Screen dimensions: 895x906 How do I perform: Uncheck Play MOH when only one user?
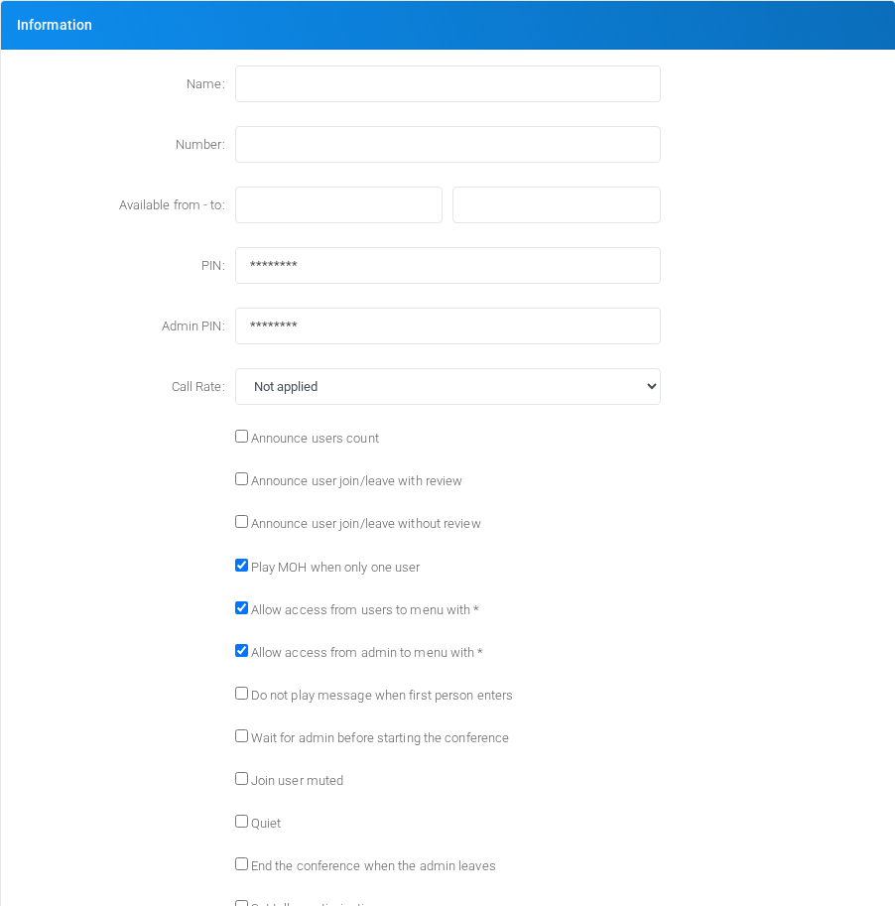coord(241,565)
